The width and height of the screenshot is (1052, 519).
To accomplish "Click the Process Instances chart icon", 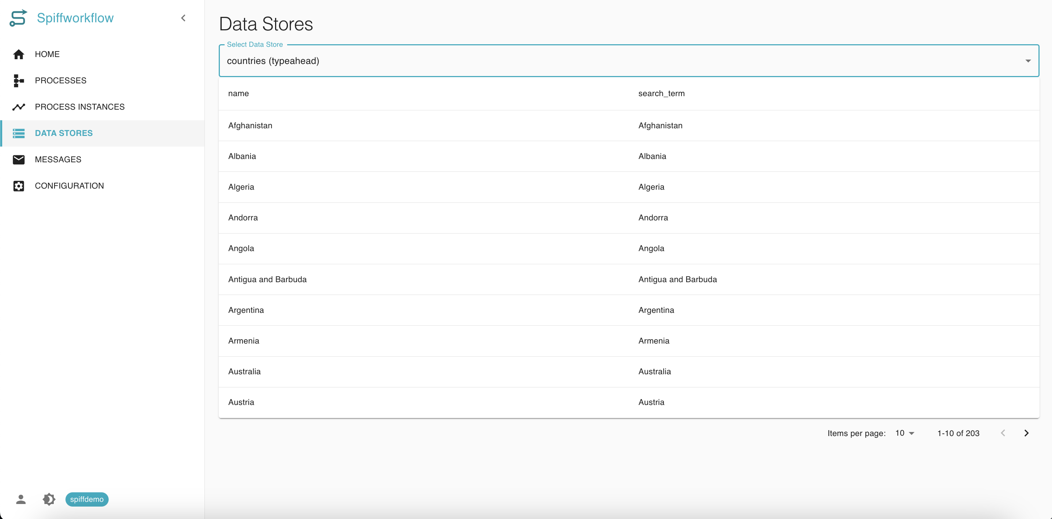I will pos(19,107).
